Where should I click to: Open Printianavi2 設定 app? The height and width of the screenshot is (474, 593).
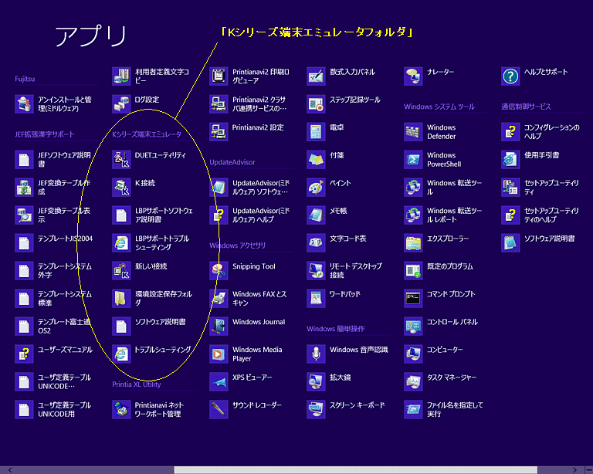pos(219,131)
